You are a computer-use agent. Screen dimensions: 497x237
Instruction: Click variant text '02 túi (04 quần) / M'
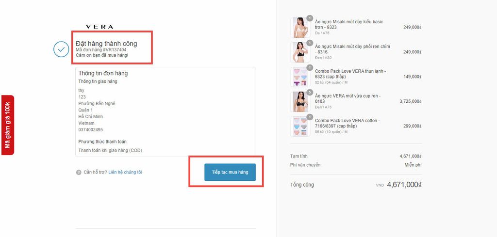click(331, 82)
